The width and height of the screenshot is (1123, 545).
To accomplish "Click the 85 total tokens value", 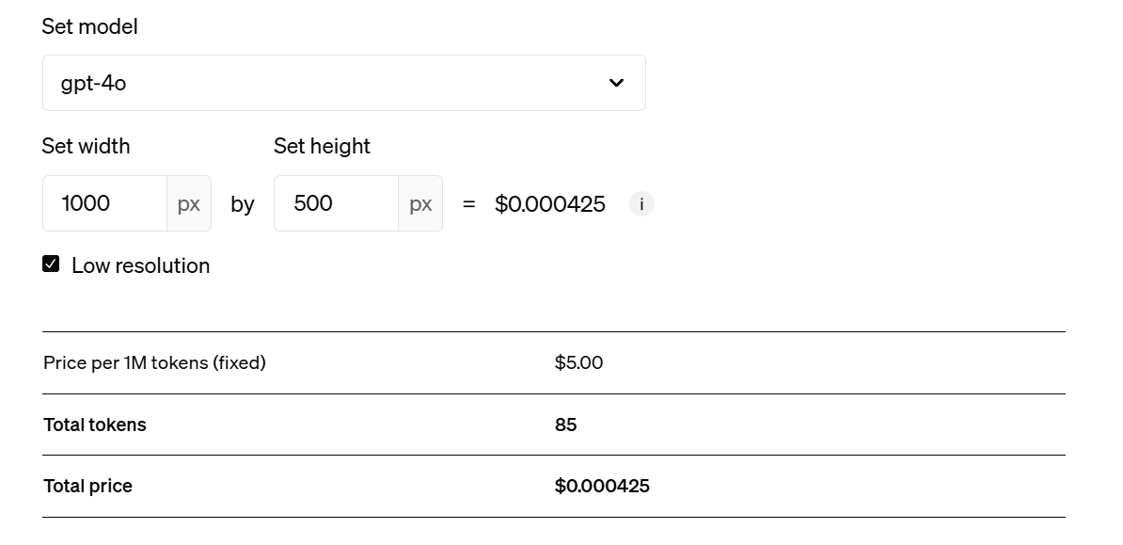I will pyautogui.click(x=566, y=425).
